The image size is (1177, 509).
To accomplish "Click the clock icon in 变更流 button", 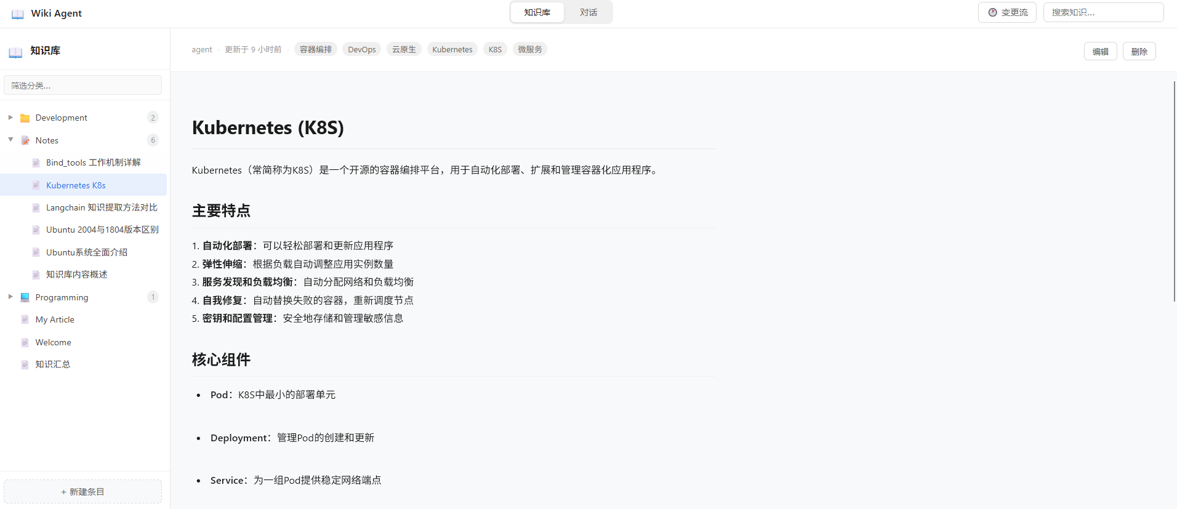I will 992,12.
